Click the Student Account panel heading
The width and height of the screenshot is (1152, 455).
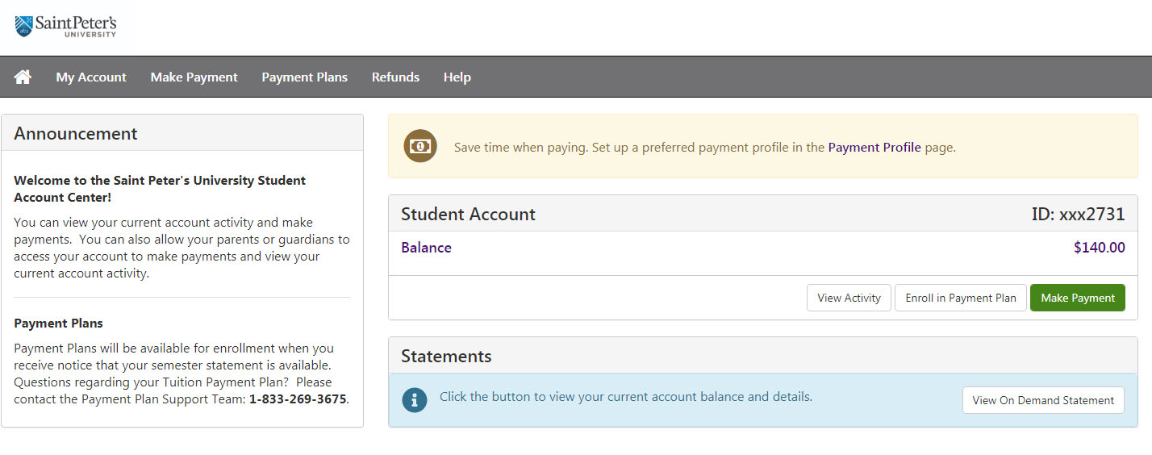(x=468, y=215)
